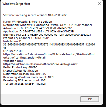Image resolution: width=106 pixels, height=107 pixels.
Task: Click the Notification Reason 0xC004F034 text
Action: pos(24,74)
